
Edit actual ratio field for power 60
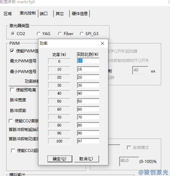point(88,109)
